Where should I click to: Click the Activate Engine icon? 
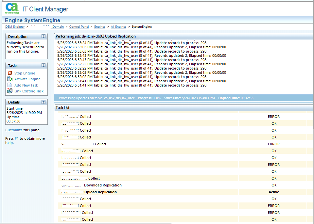[10, 79]
